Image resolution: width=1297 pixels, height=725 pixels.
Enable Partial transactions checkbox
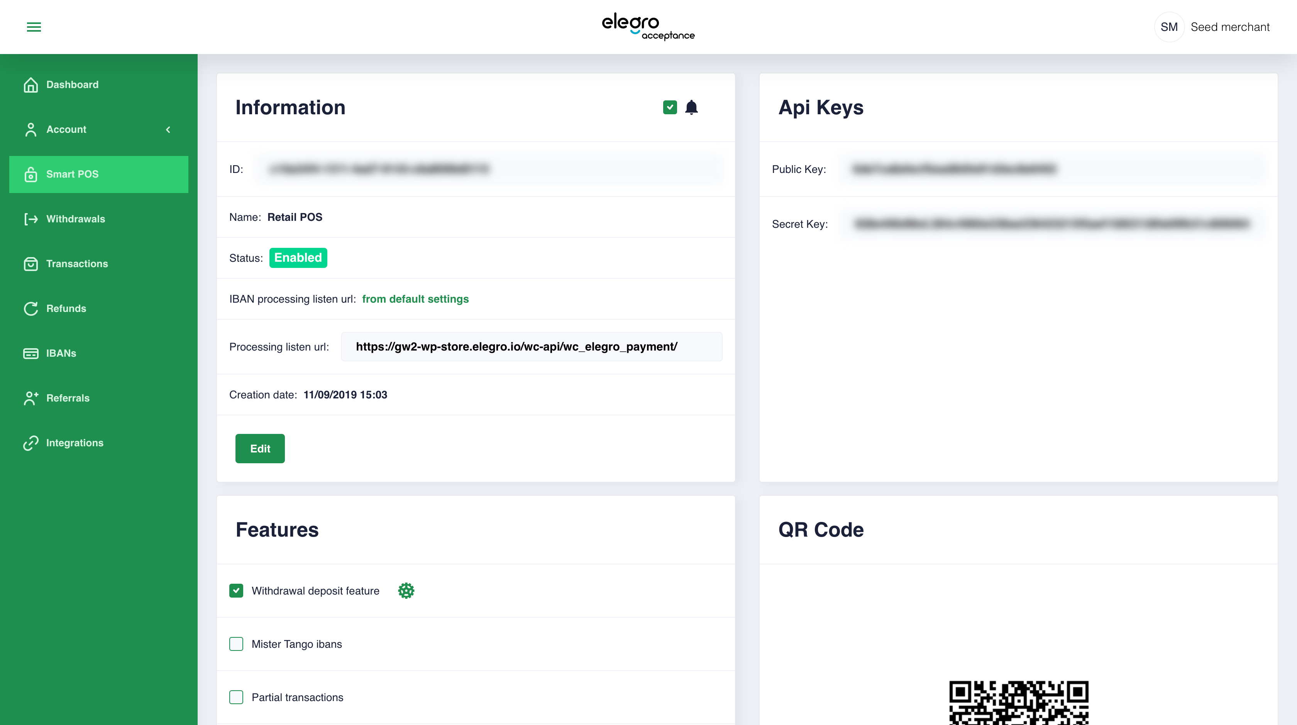pos(236,697)
